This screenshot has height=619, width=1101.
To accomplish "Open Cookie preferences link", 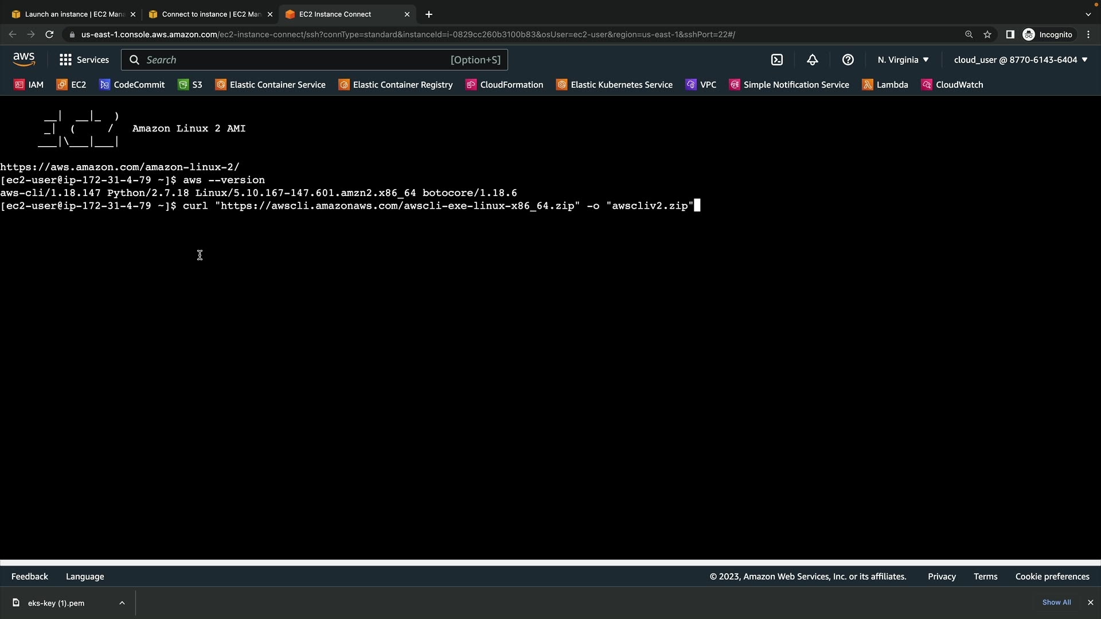I will click(x=1052, y=577).
